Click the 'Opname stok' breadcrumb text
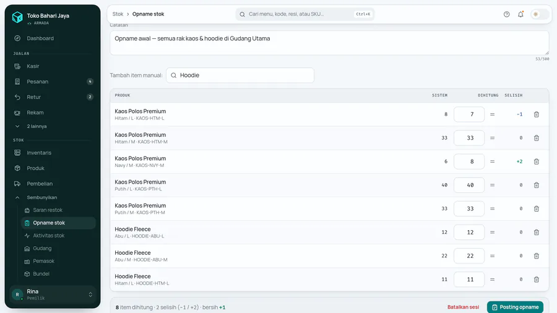The height and width of the screenshot is (313, 557). (x=148, y=14)
